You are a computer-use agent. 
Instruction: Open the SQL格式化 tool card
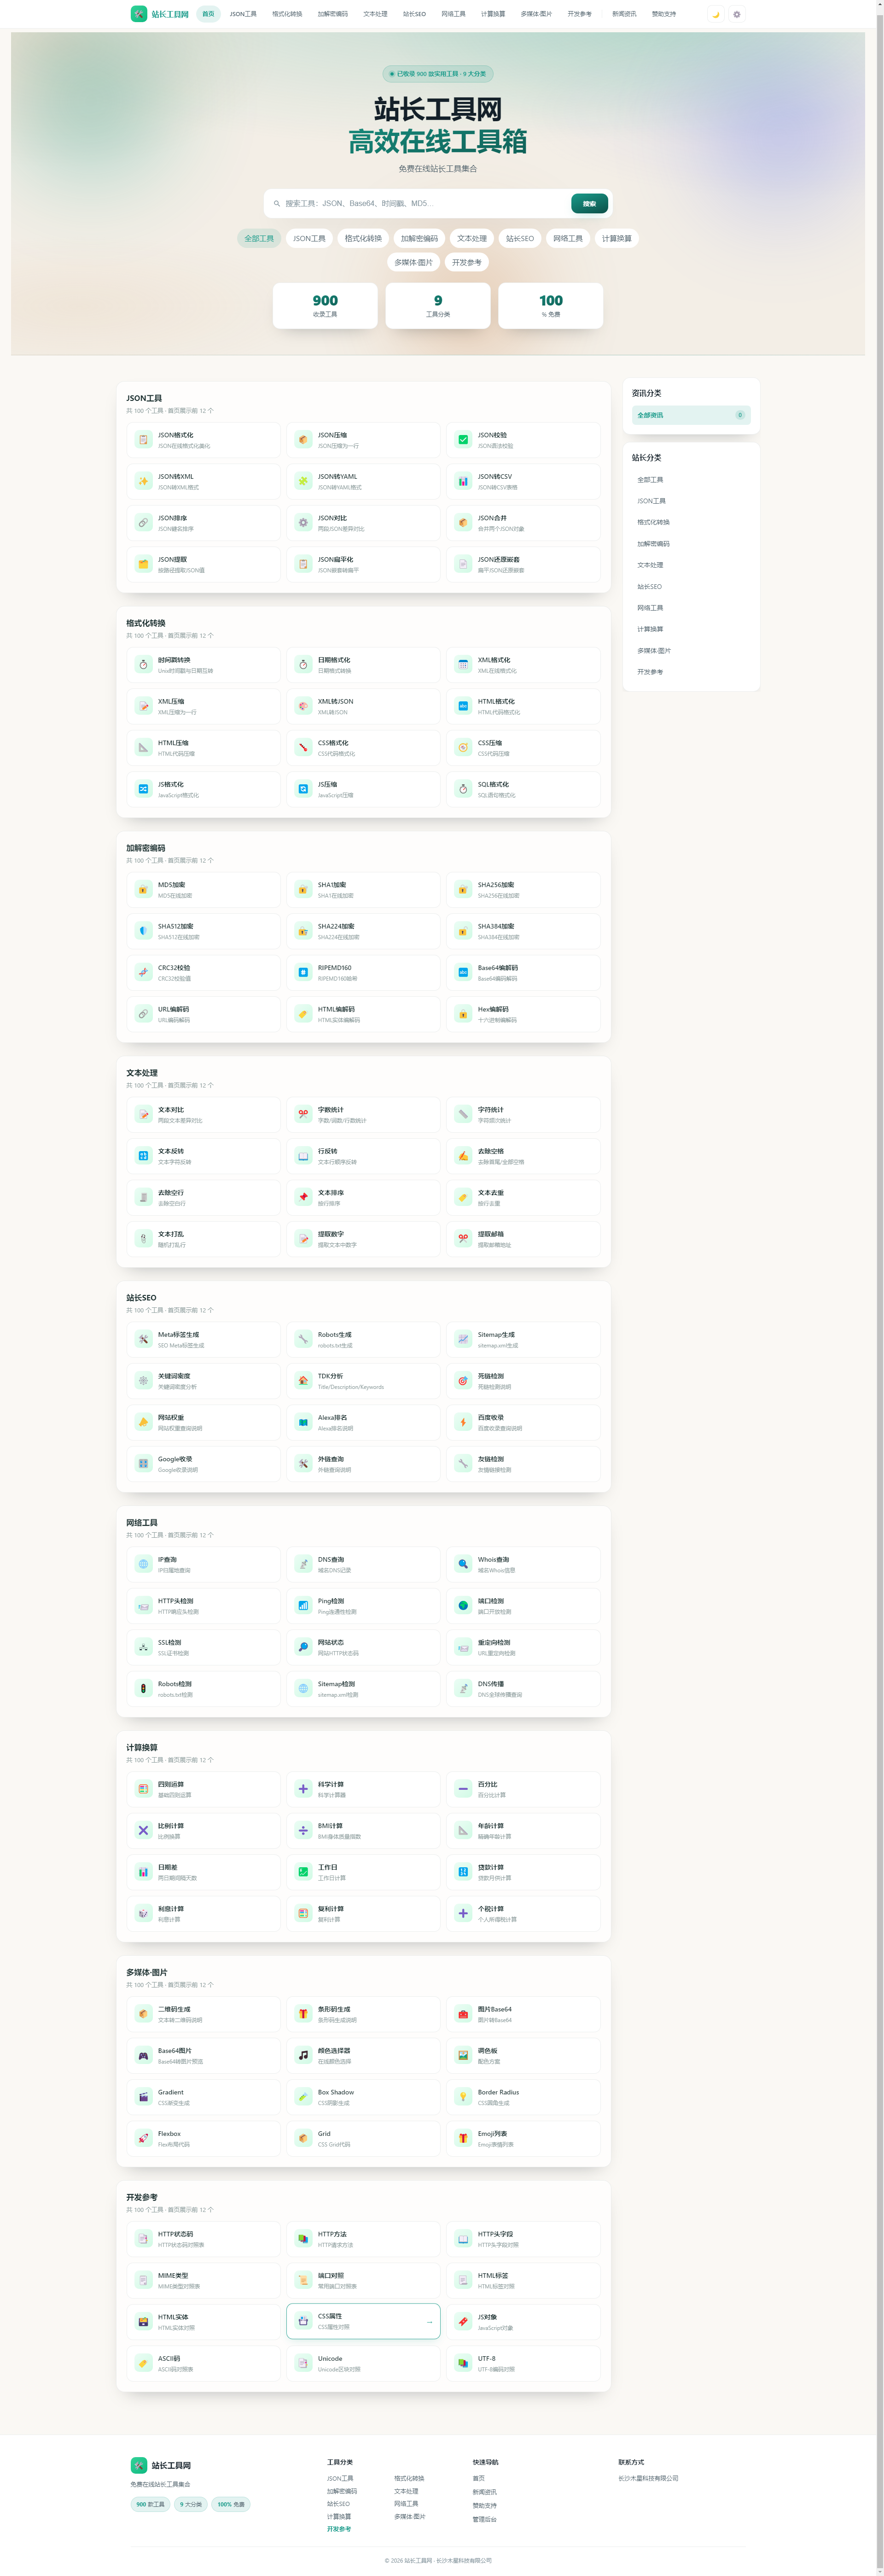coord(523,789)
